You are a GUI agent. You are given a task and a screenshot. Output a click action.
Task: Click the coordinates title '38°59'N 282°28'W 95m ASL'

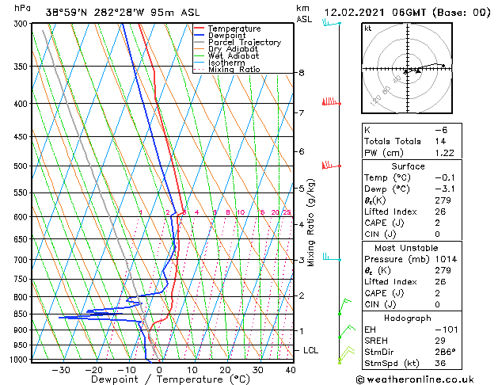pyautogui.click(x=123, y=13)
